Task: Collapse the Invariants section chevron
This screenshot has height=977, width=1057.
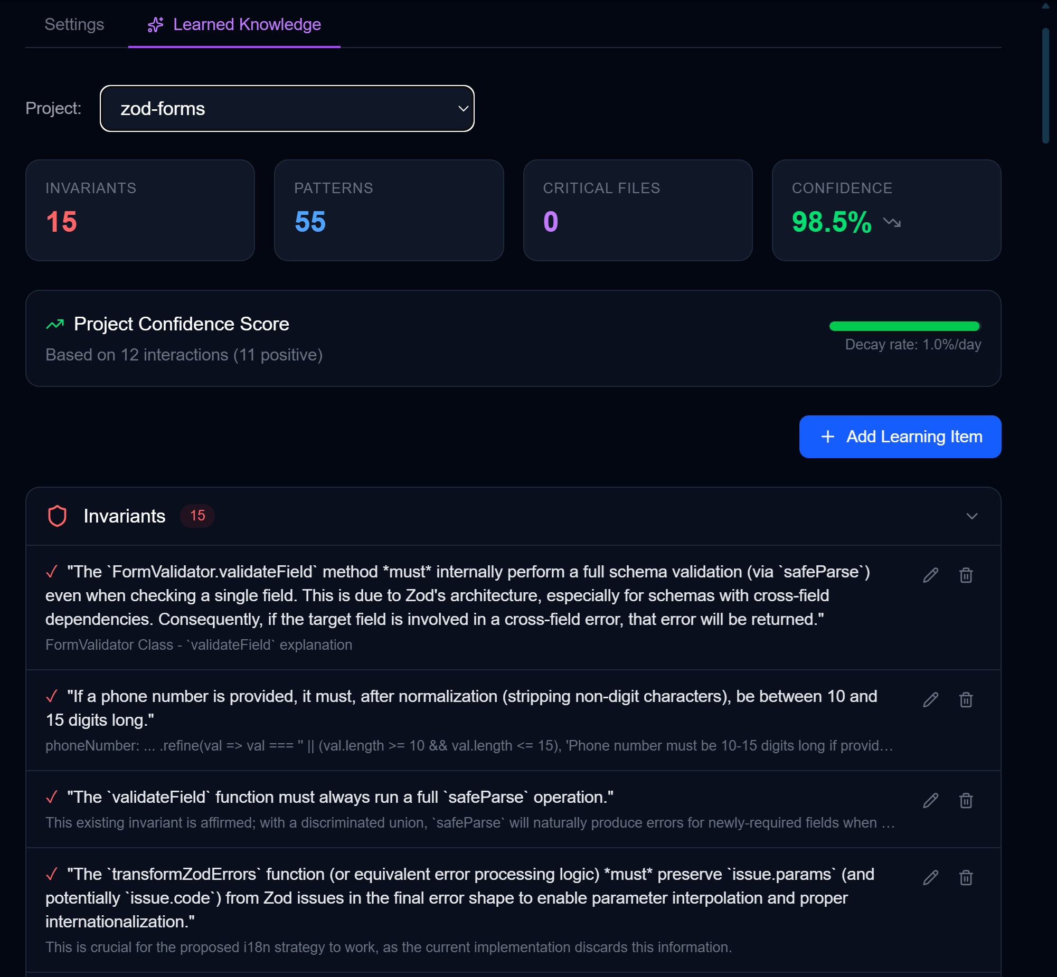Action: [x=971, y=516]
